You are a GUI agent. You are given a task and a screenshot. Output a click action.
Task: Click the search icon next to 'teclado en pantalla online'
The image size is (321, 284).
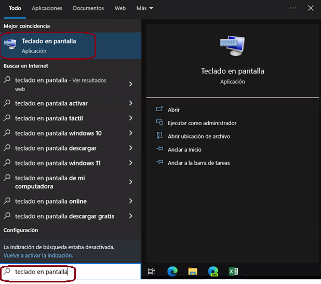click(7, 201)
